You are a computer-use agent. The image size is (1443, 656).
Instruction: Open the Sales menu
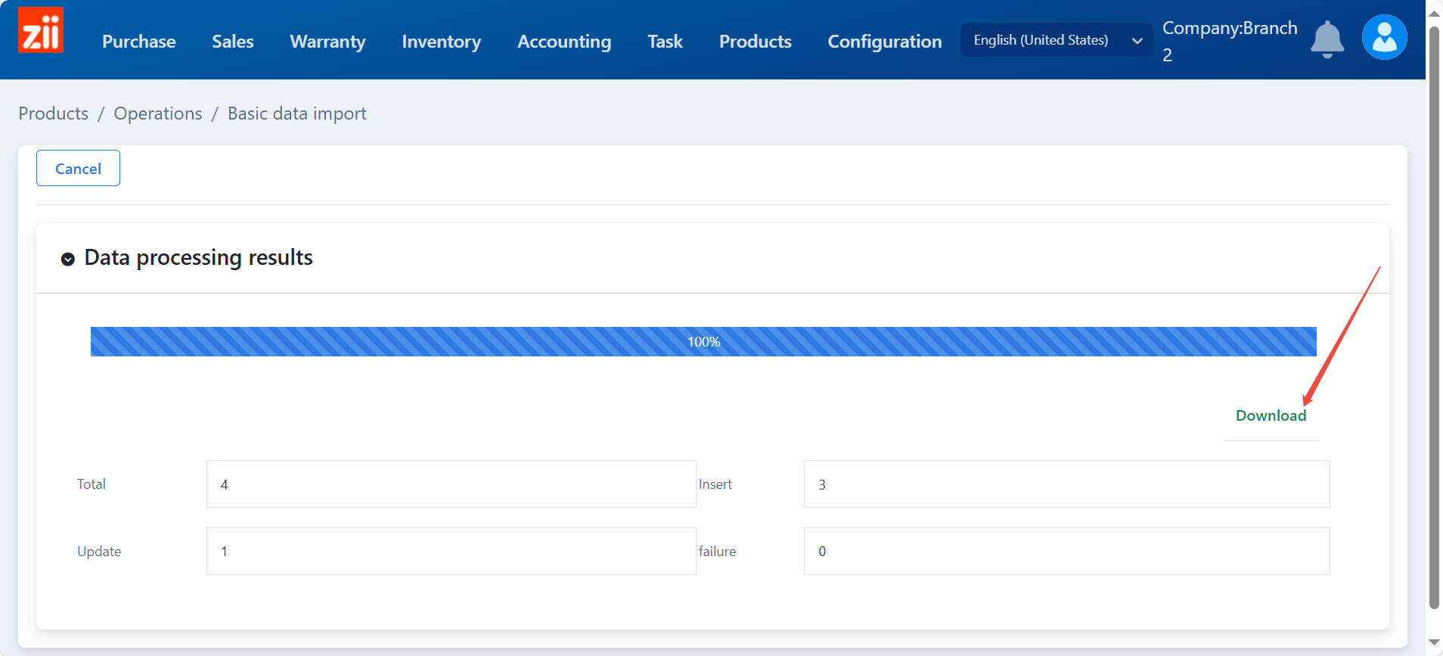tap(232, 42)
